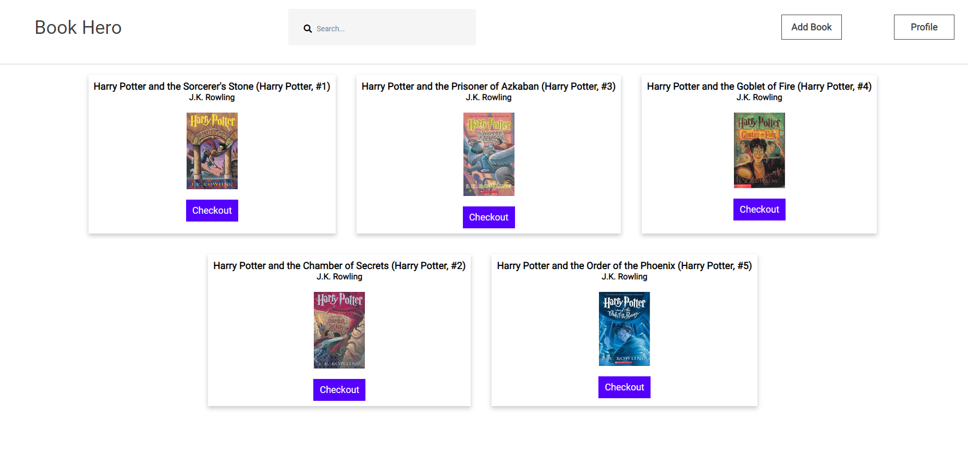Click J.K. Rowling under Goblet of Fire title

pyautogui.click(x=759, y=97)
